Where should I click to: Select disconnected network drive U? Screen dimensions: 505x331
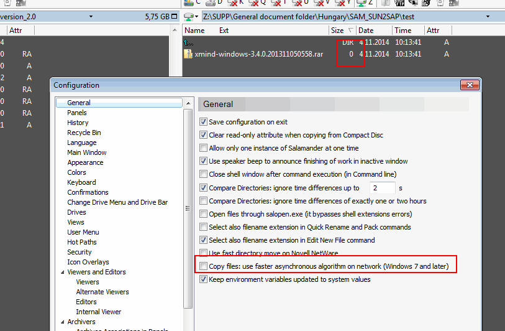300,2
